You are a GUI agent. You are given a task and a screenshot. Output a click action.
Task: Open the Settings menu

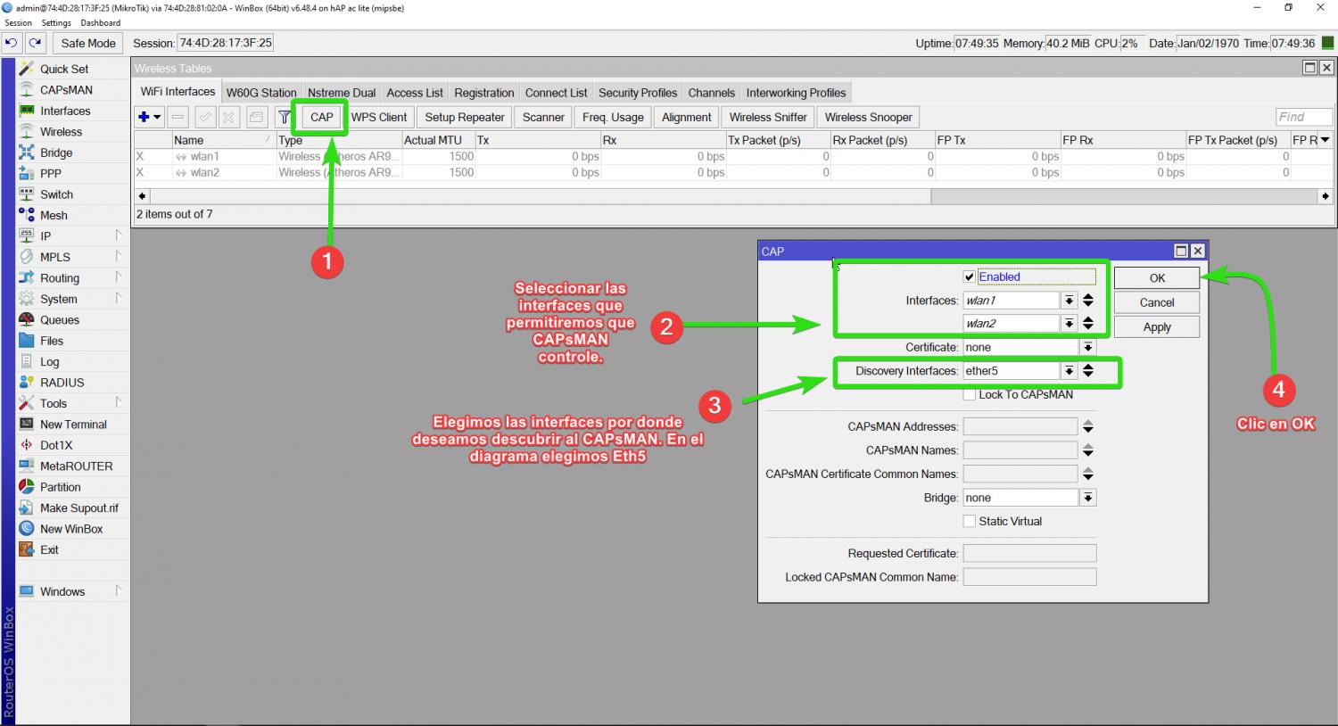click(x=56, y=23)
